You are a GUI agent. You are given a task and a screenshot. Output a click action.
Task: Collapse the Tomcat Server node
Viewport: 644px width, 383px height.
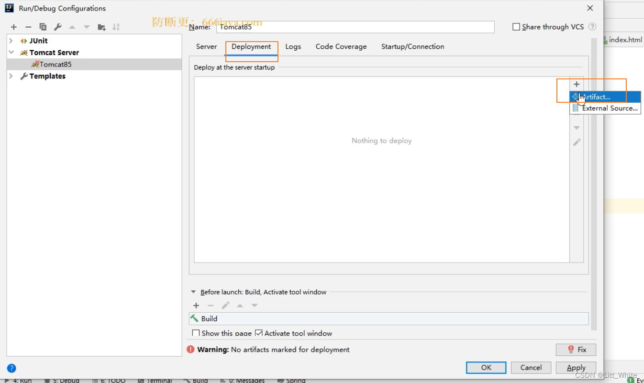[11, 53]
